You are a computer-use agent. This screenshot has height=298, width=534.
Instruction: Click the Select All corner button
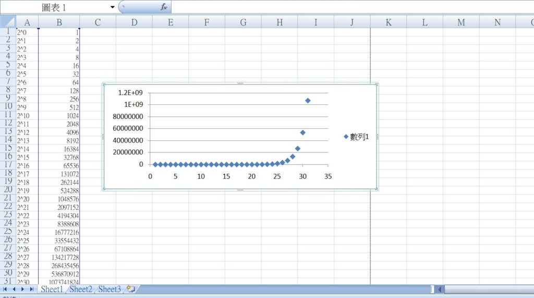[x=8, y=22]
